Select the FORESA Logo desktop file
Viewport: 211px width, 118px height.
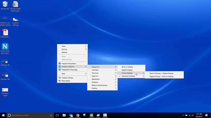5,21
